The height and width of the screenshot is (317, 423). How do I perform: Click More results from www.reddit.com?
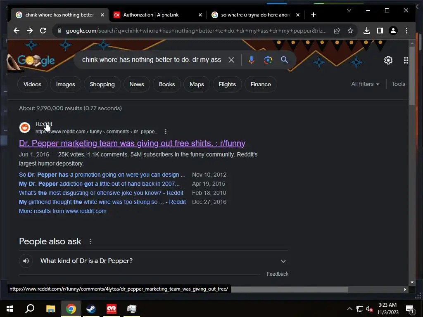pyautogui.click(x=63, y=211)
